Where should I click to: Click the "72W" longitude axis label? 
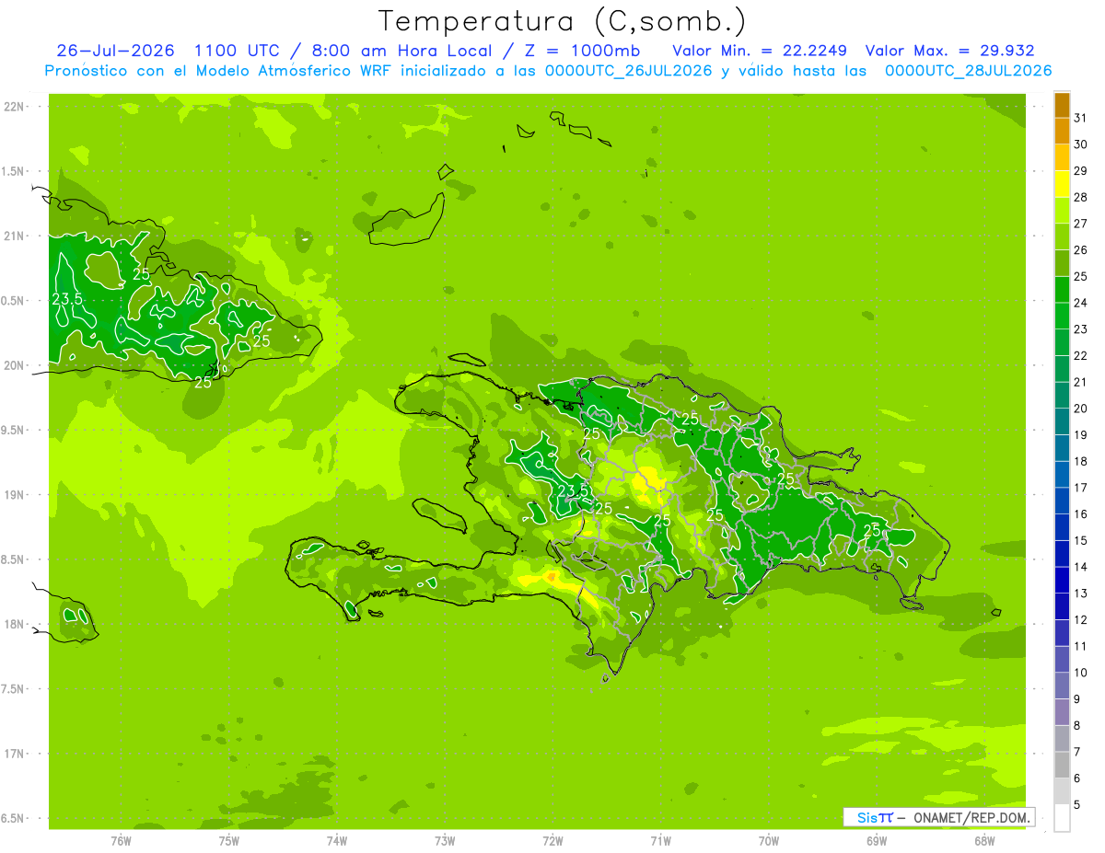coord(552,840)
